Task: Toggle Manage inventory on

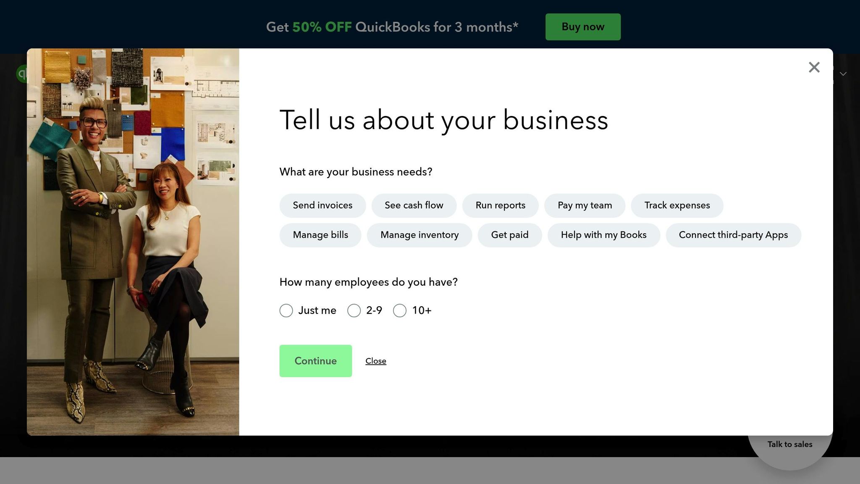Action: pos(420,235)
